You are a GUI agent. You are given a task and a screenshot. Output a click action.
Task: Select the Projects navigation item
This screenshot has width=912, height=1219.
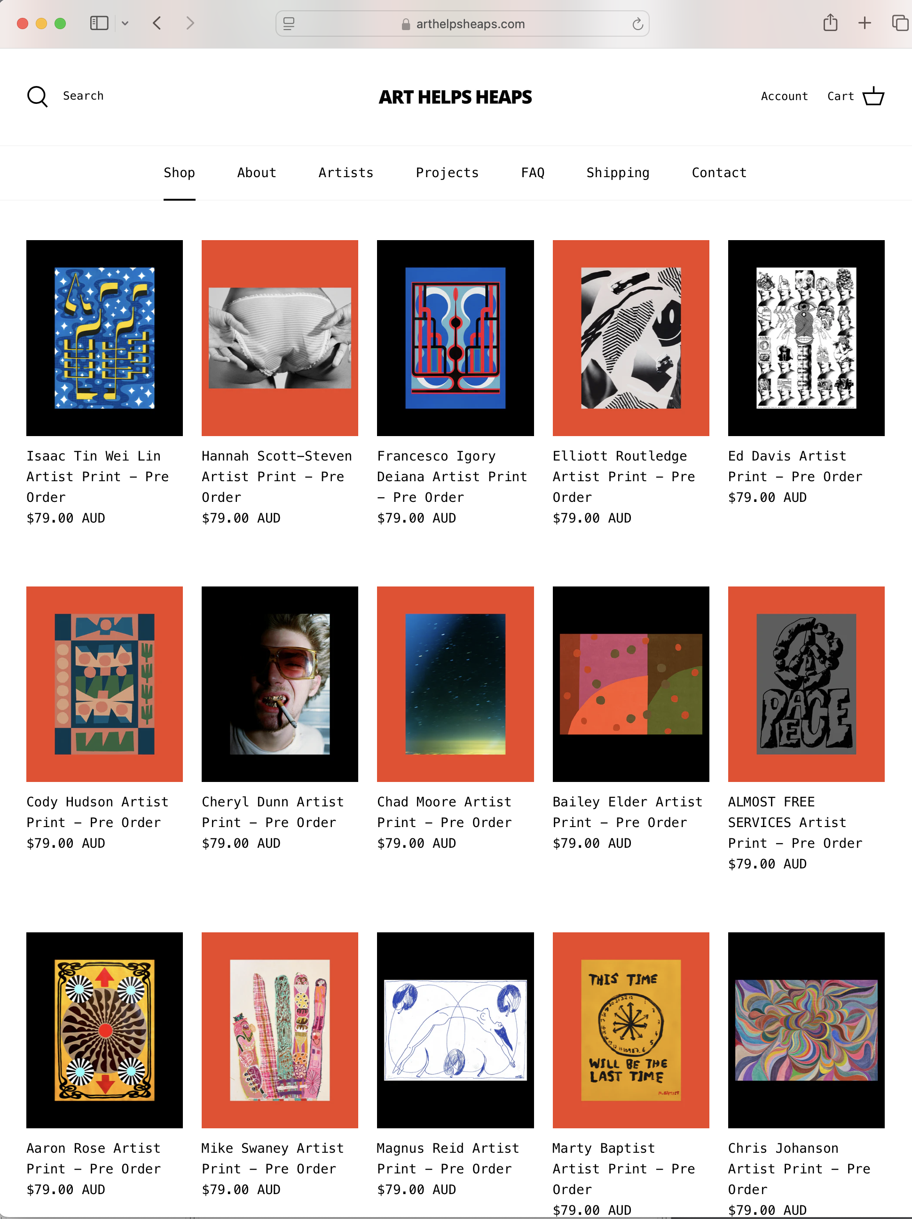coord(447,172)
